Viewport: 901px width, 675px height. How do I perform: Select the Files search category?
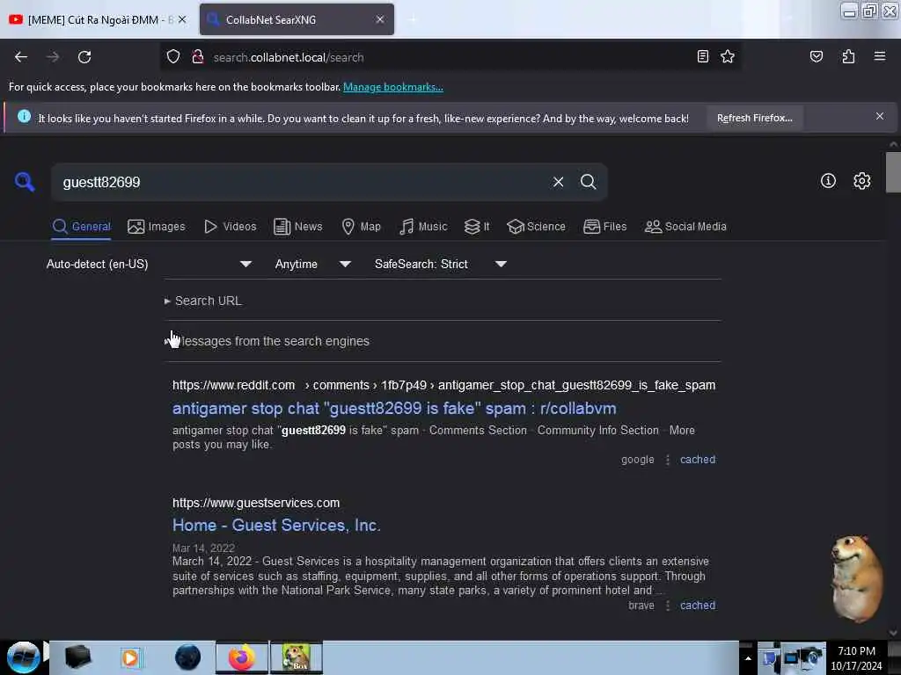coord(605,227)
